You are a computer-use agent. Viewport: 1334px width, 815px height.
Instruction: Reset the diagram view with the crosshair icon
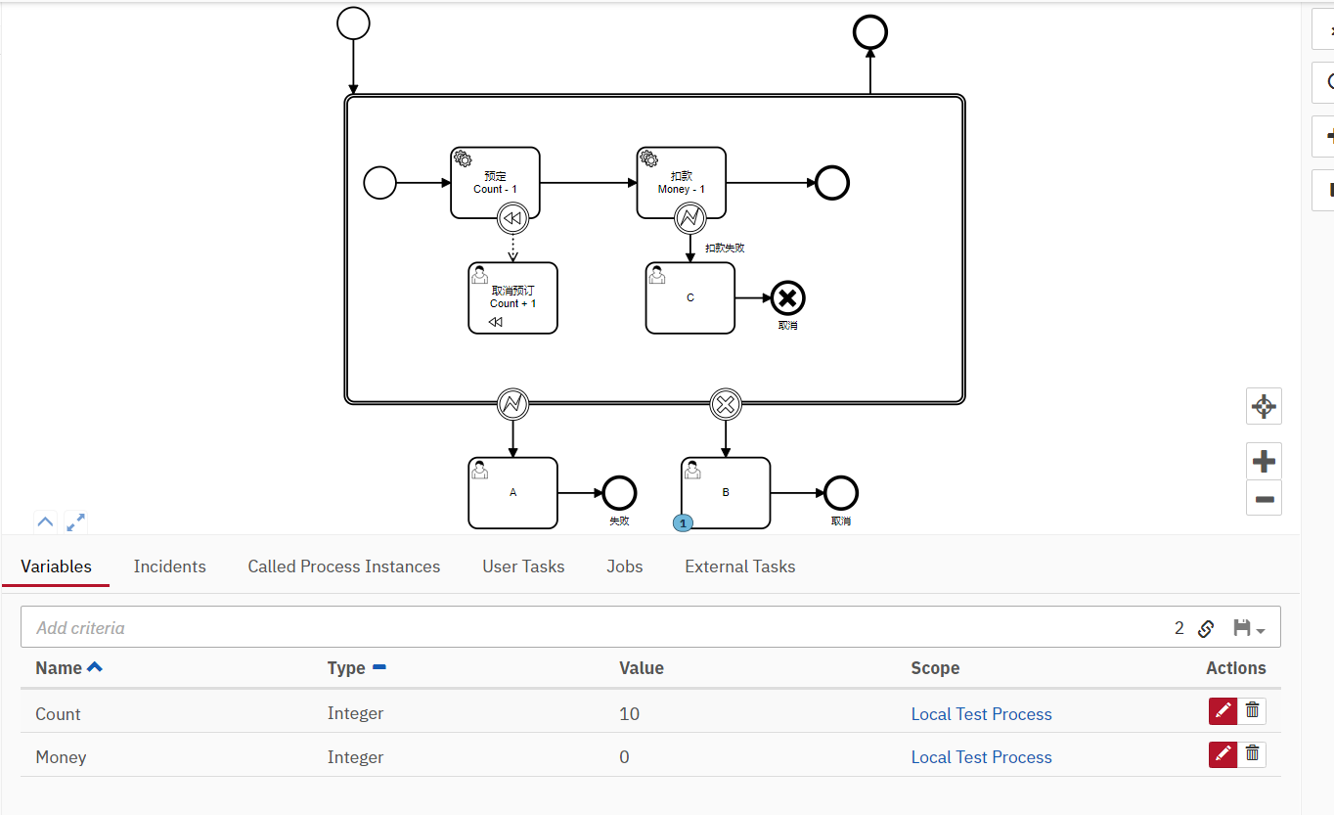1264,406
